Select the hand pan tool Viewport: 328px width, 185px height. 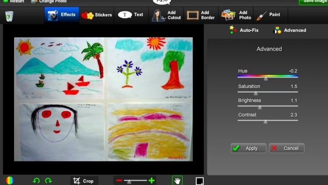pos(178,181)
